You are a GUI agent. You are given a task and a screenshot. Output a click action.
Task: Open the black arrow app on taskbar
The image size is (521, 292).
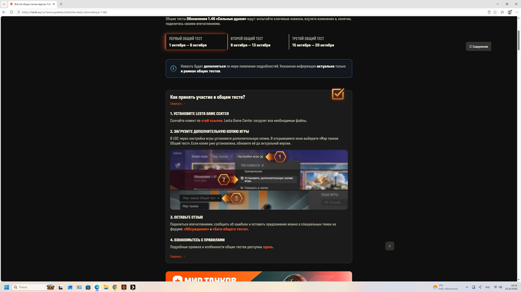(133, 287)
